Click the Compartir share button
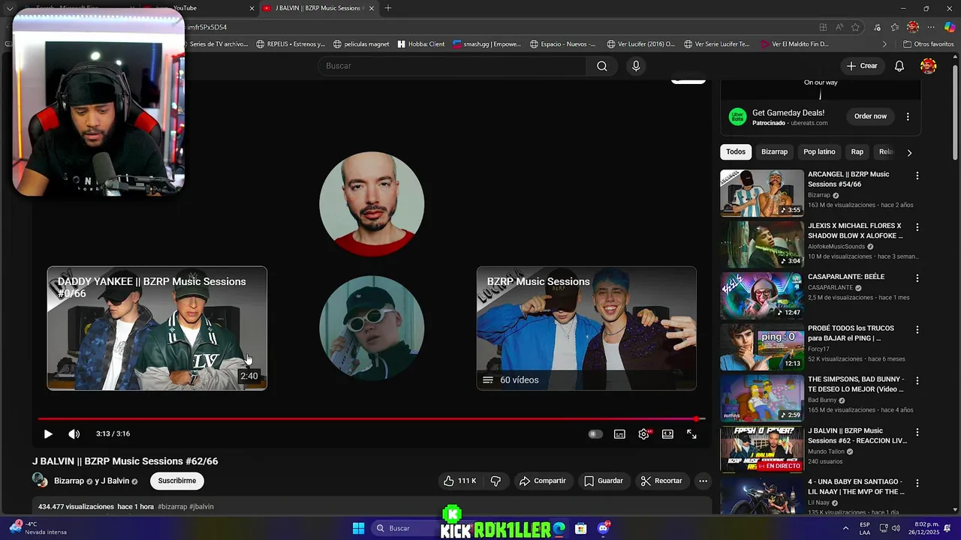The width and height of the screenshot is (961, 540). pyautogui.click(x=542, y=481)
